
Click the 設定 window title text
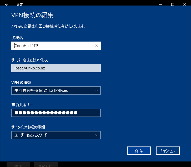pos(20,4)
